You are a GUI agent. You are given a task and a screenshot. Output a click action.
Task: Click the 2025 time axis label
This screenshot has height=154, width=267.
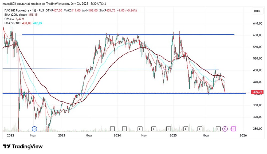(173, 135)
